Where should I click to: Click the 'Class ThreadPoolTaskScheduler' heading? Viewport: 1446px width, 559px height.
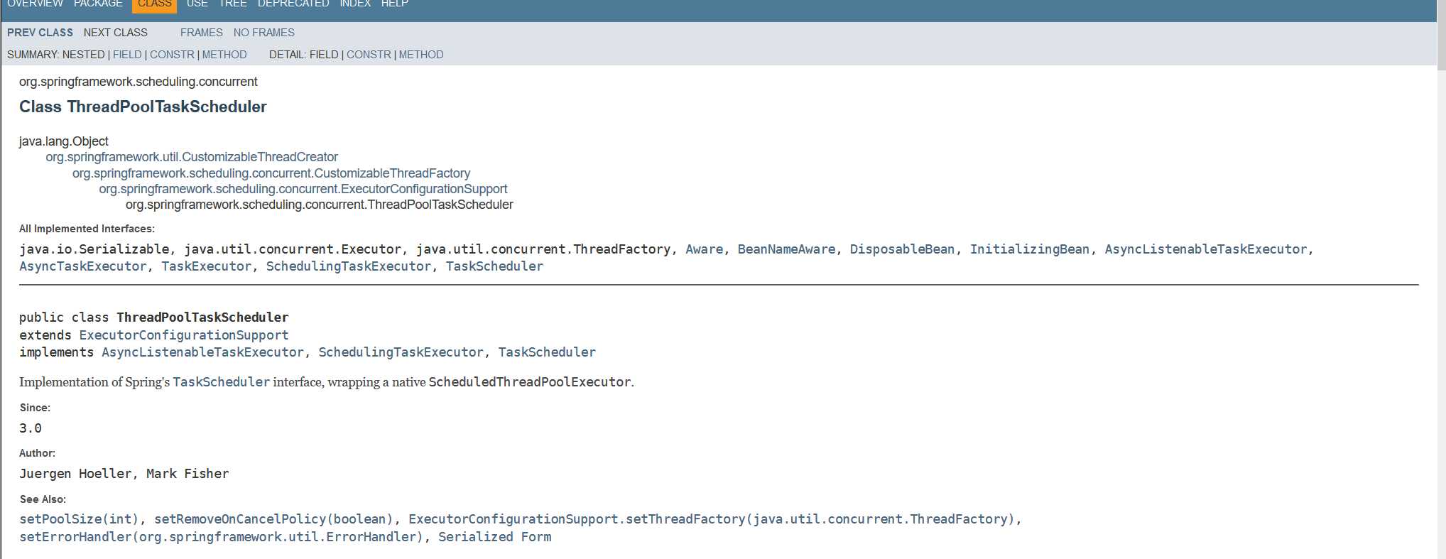tap(143, 107)
